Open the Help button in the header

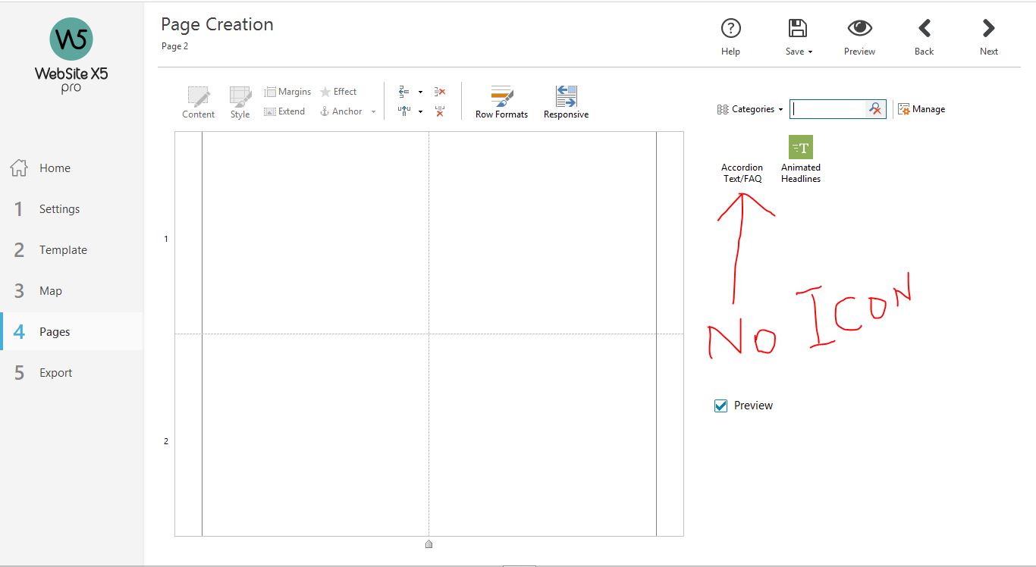(730, 36)
